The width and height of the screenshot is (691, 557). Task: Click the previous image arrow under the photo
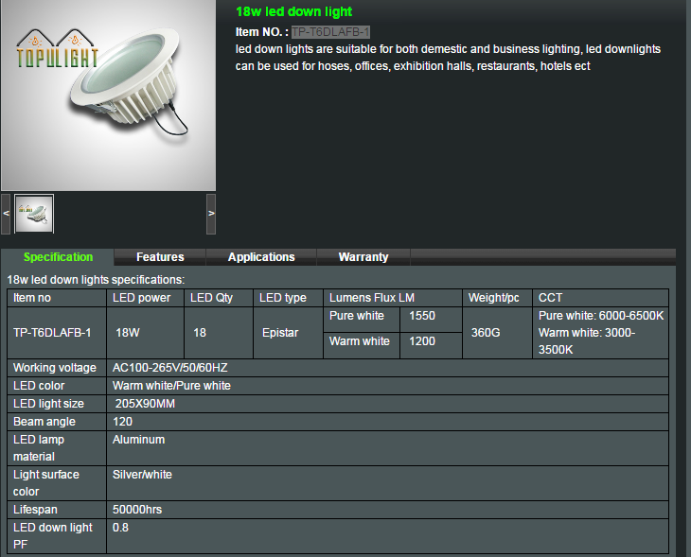(x=6, y=214)
